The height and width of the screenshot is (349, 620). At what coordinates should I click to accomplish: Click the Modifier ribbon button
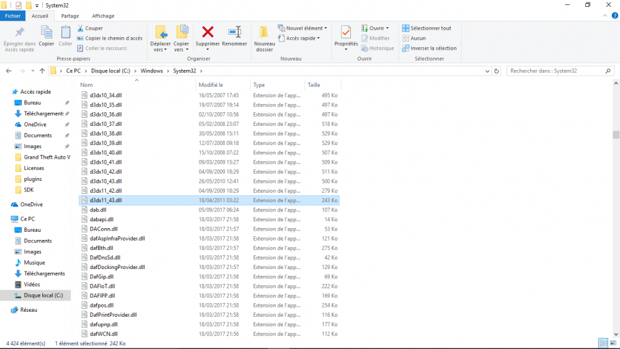(376, 38)
